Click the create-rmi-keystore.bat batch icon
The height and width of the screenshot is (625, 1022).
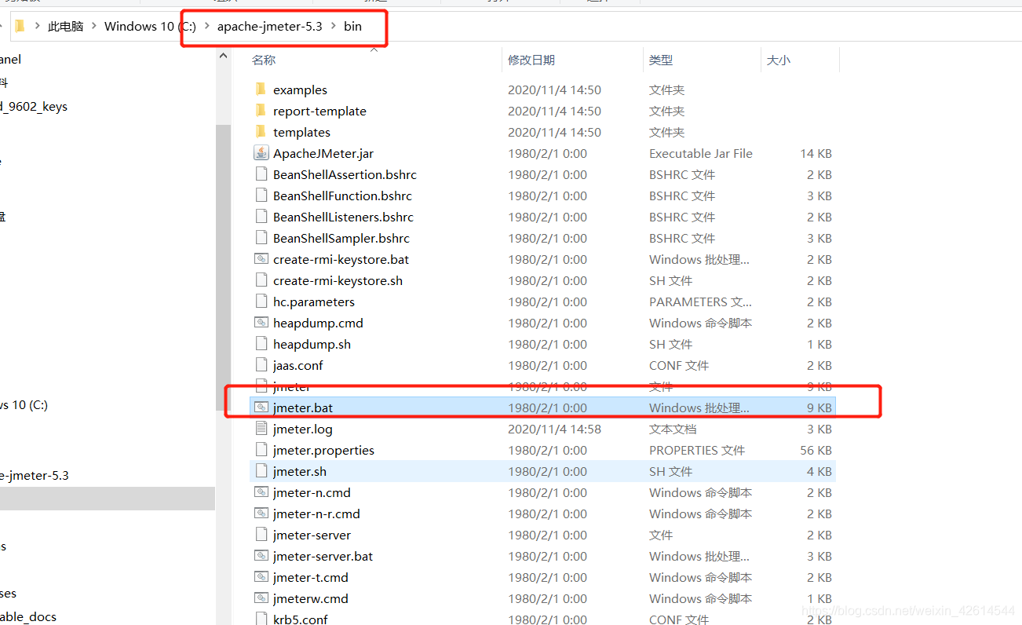click(261, 259)
